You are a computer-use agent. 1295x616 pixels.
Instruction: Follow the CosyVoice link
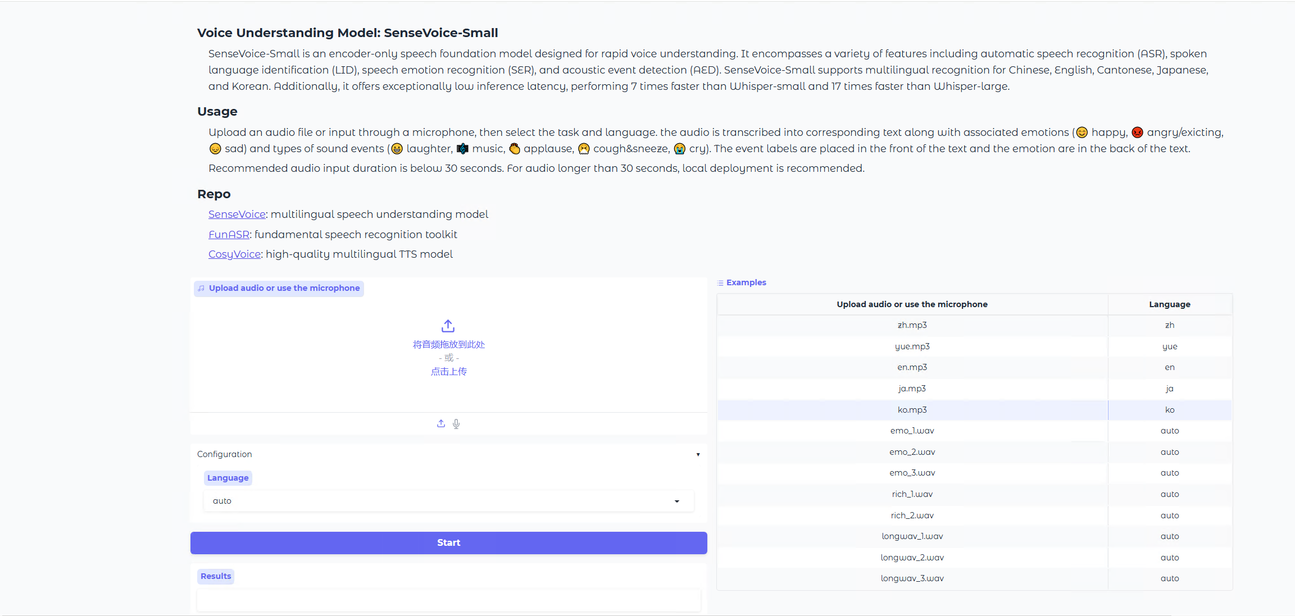pyautogui.click(x=234, y=254)
